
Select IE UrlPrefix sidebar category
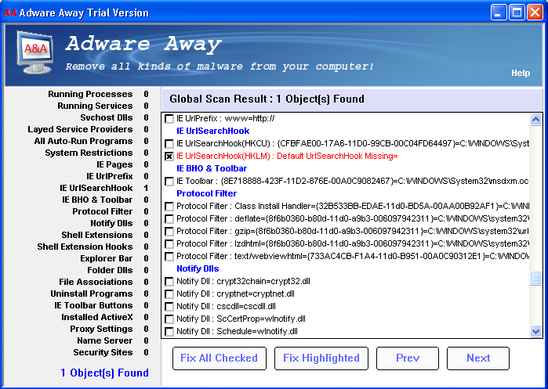(x=110, y=176)
